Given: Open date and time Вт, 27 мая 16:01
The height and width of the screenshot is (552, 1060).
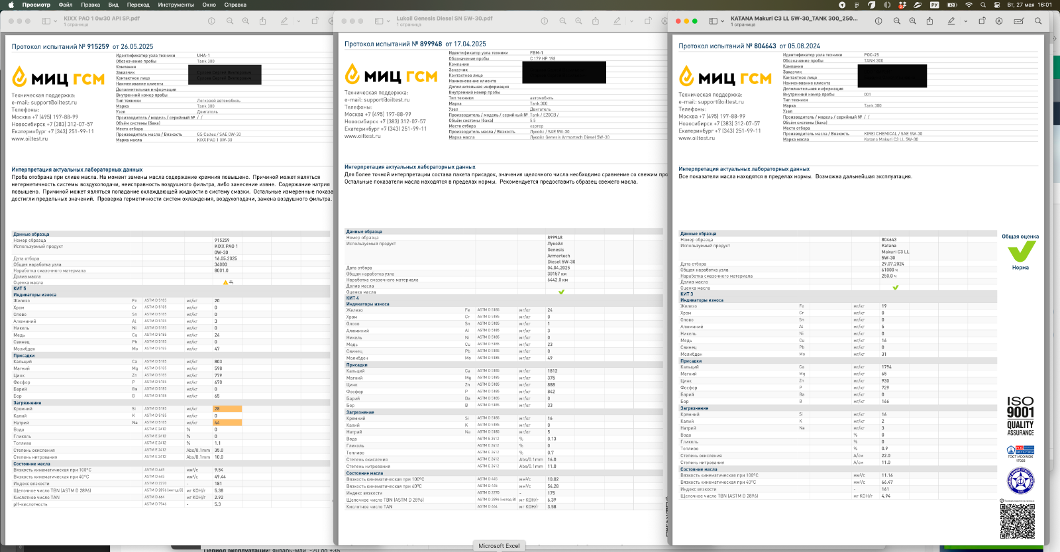Looking at the screenshot, I should click(1030, 5).
